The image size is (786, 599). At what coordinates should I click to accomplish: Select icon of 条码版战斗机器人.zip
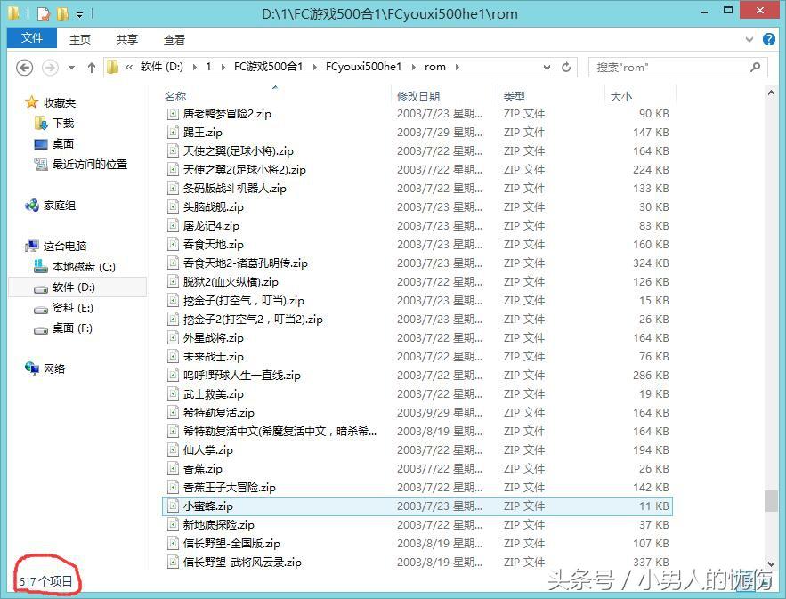coord(173,189)
